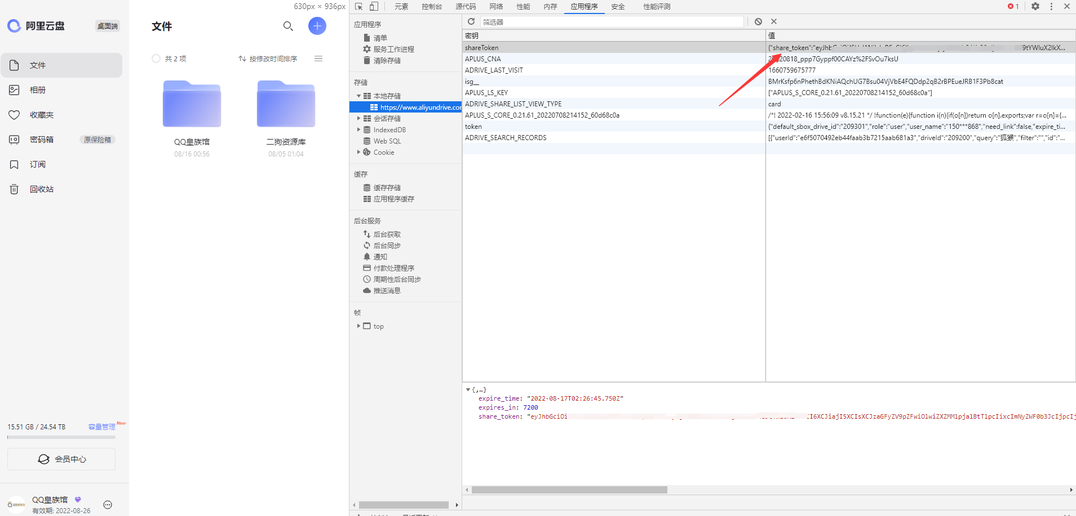Screen dimensions: 1076x516
Task: Open the 回收站 (Recycle bin) icon
Action: tap(15, 189)
